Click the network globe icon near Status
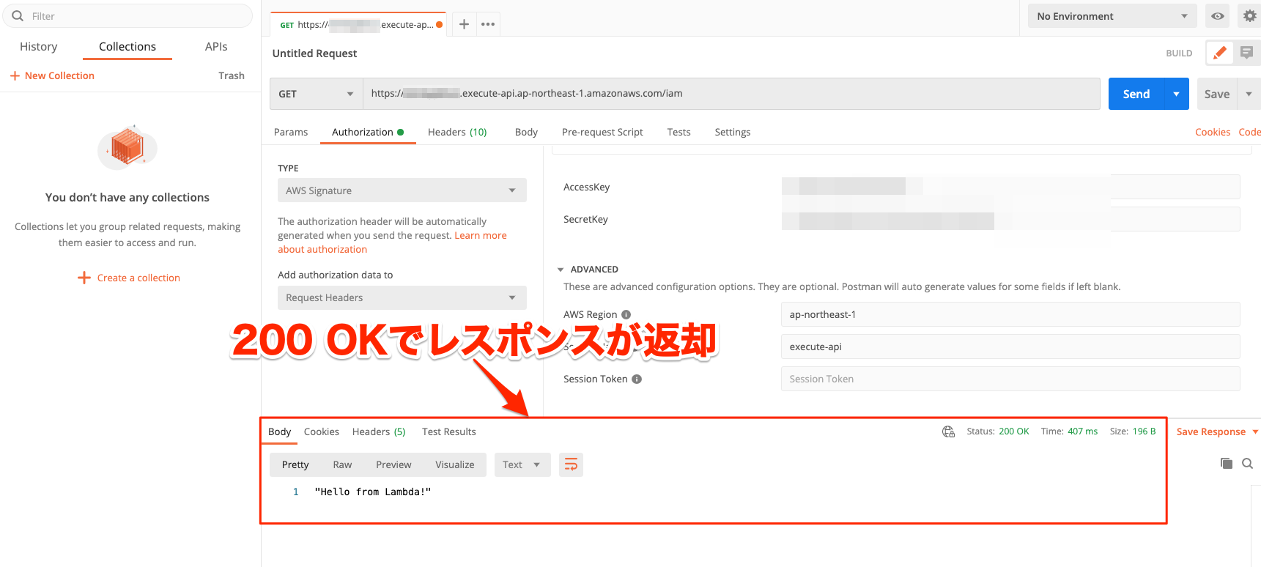 pyautogui.click(x=948, y=431)
